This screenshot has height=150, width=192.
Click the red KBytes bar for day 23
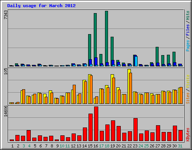click(x=135, y=130)
